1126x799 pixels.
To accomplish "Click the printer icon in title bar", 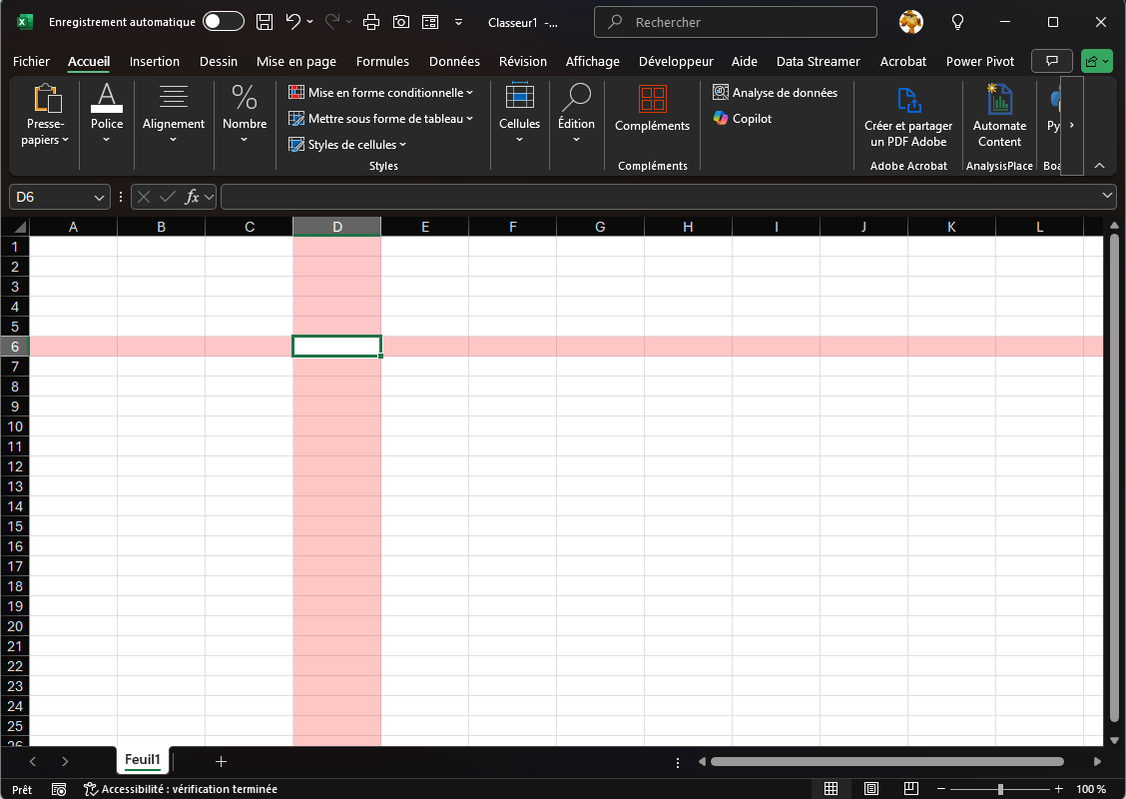I will pyautogui.click(x=371, y=22).
